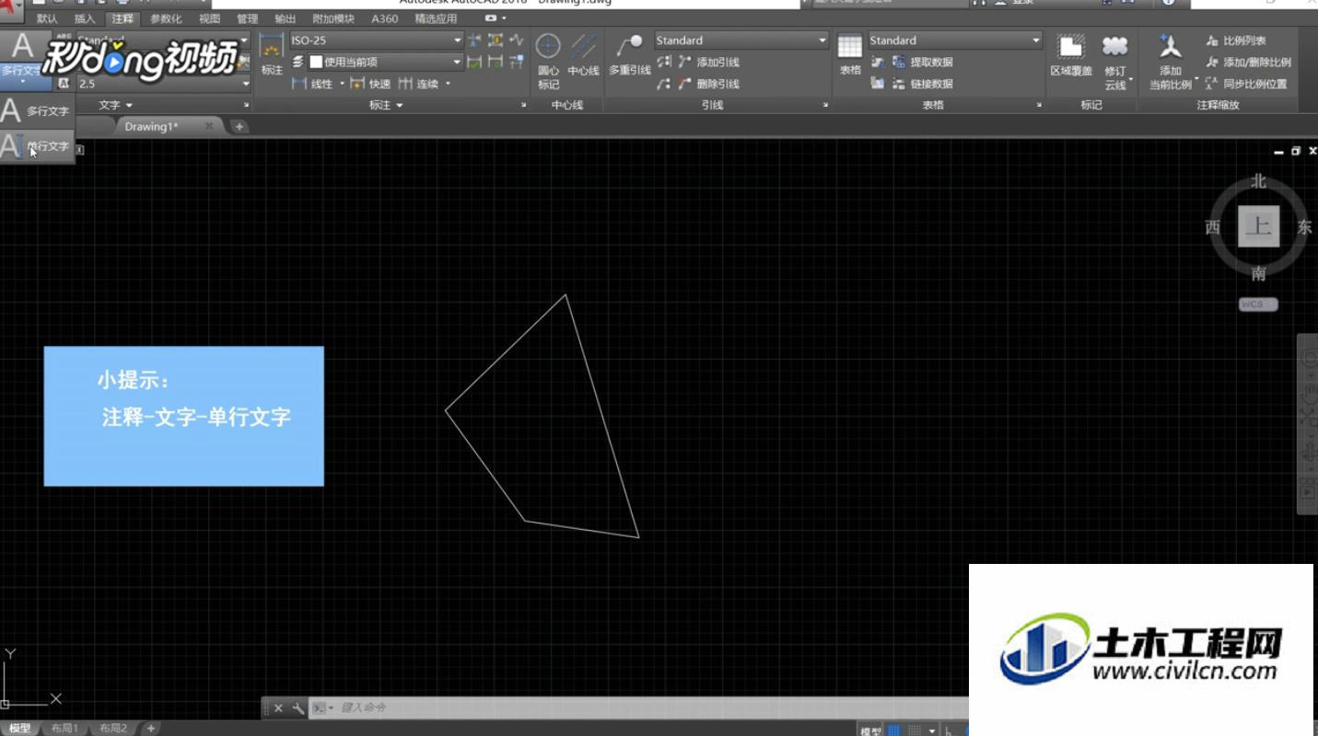This screenshot has width=1318, height=736.
Task: Click the 区域覆盖 wipeout tool
Action: pyautogui.click(x=1071, y=54)
